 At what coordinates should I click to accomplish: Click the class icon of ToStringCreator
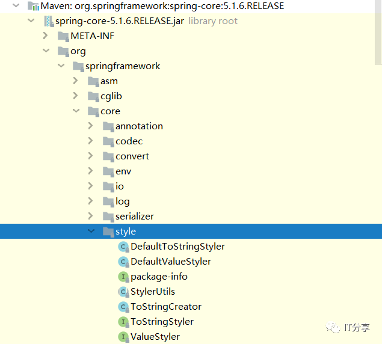coord(123,307)
